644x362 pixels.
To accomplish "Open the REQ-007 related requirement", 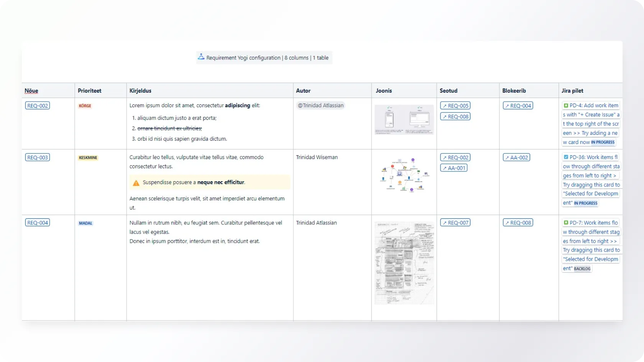I will (455, 223).
